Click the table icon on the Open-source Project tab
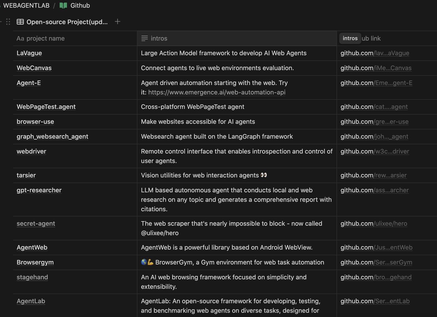The width and height of the screenshot is (437, 317). pos(20,22)
